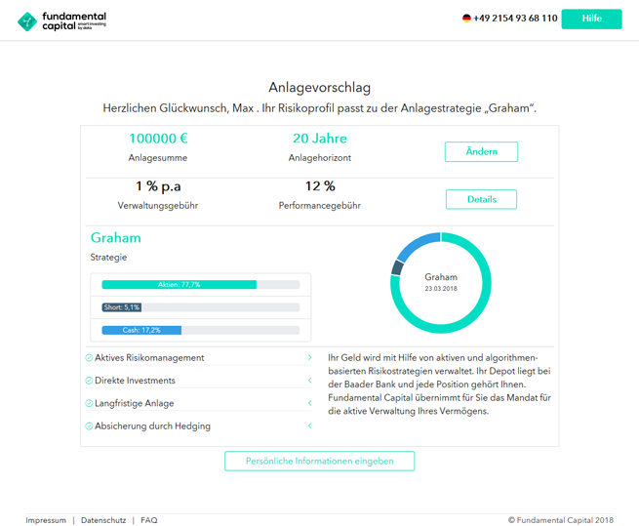Click the 20 Jahre horizon value
Image resolution: width=639 pixels, height=526 pixels.
[320, 139]
